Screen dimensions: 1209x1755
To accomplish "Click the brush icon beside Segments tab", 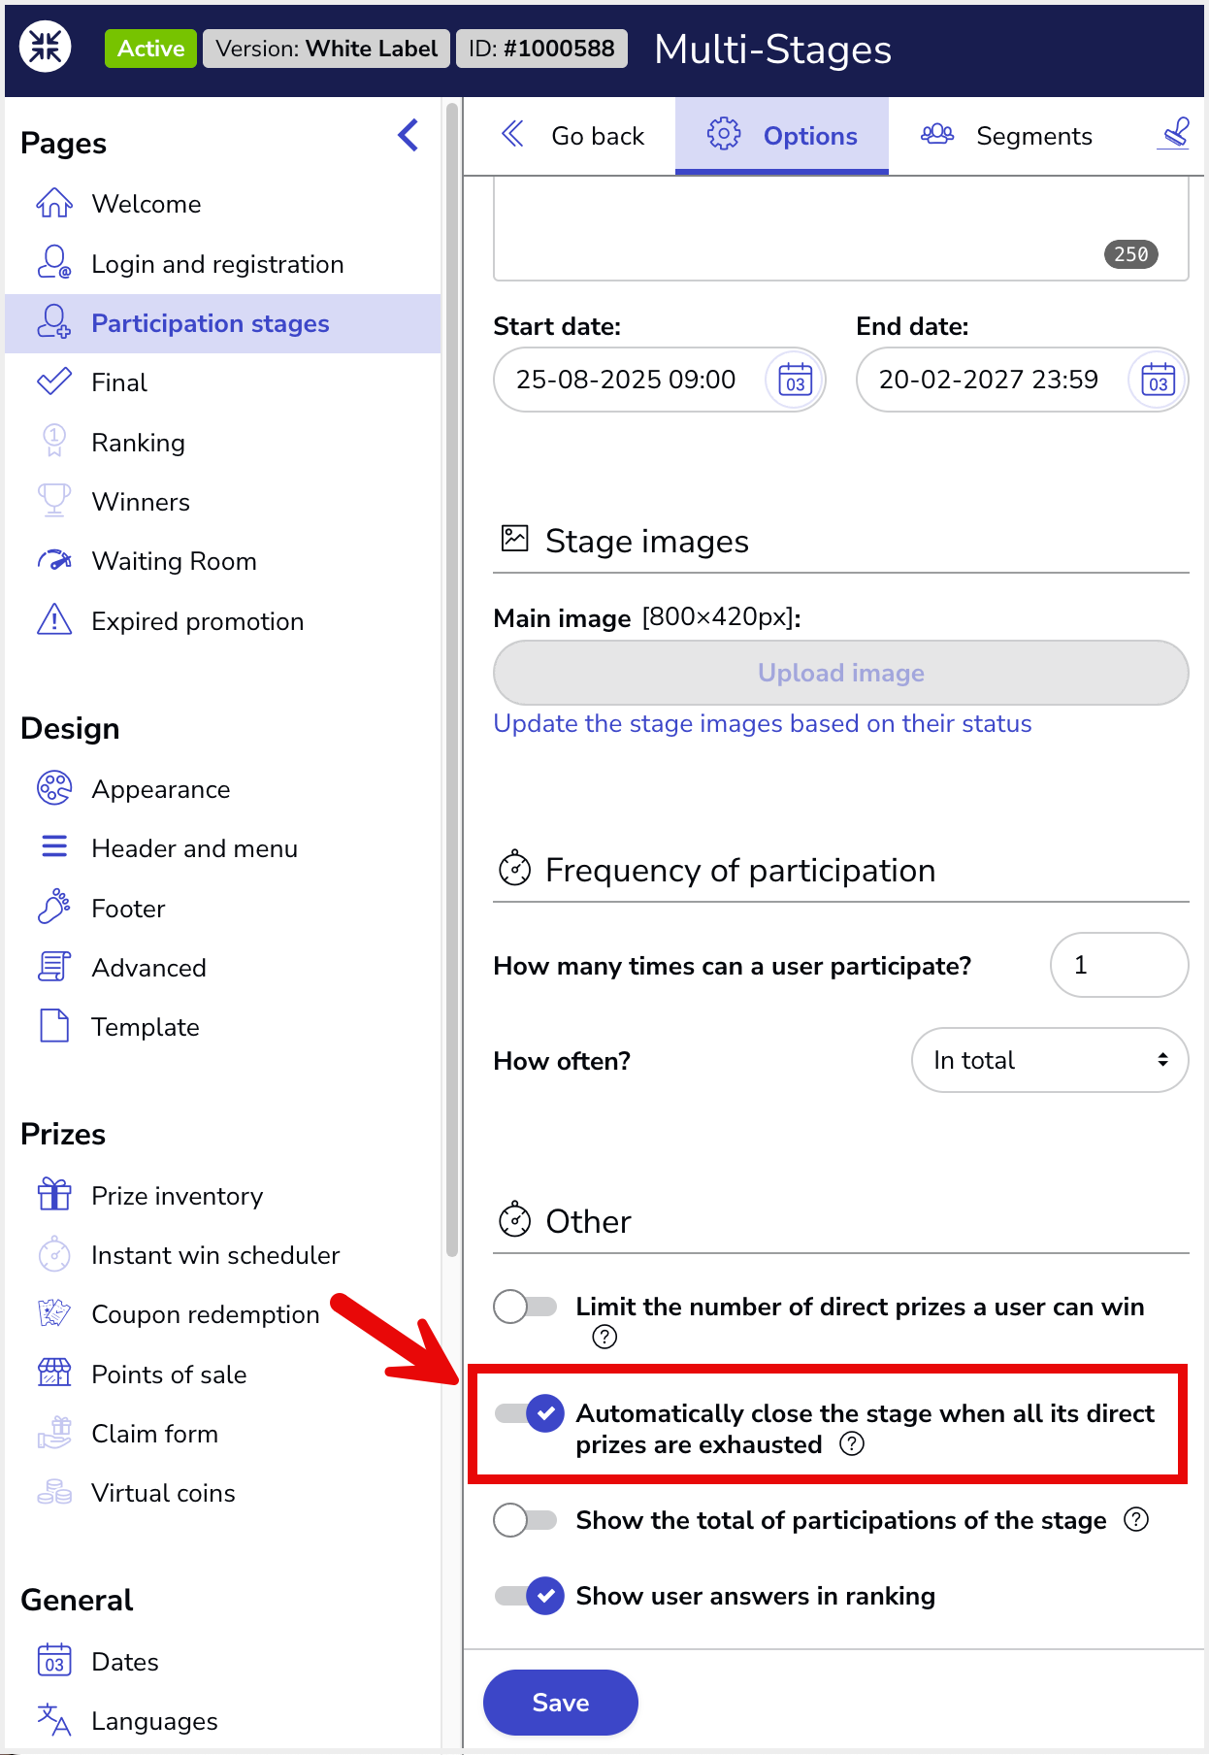I will pyautogui.click(x=1175, y=134).
